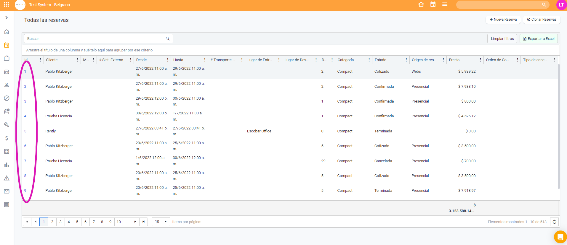Open reservation 4 by its Id link

pos(25,116)
